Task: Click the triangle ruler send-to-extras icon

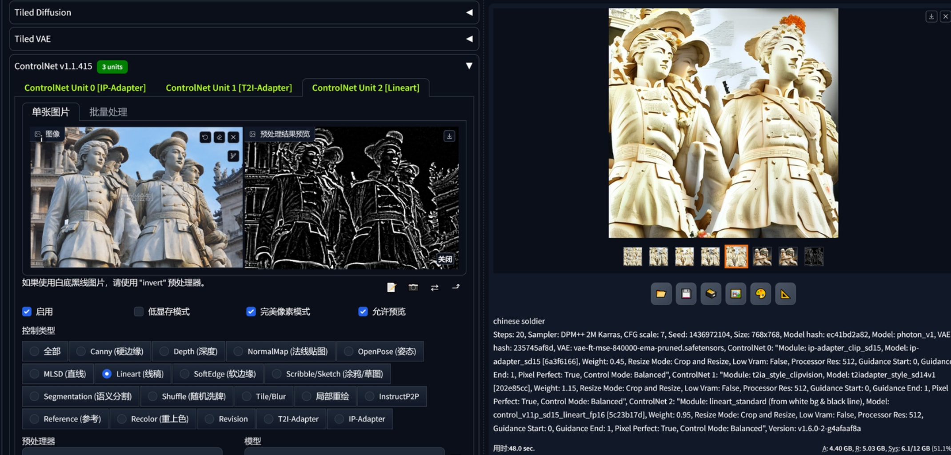Action: click(x=785, y=294)
